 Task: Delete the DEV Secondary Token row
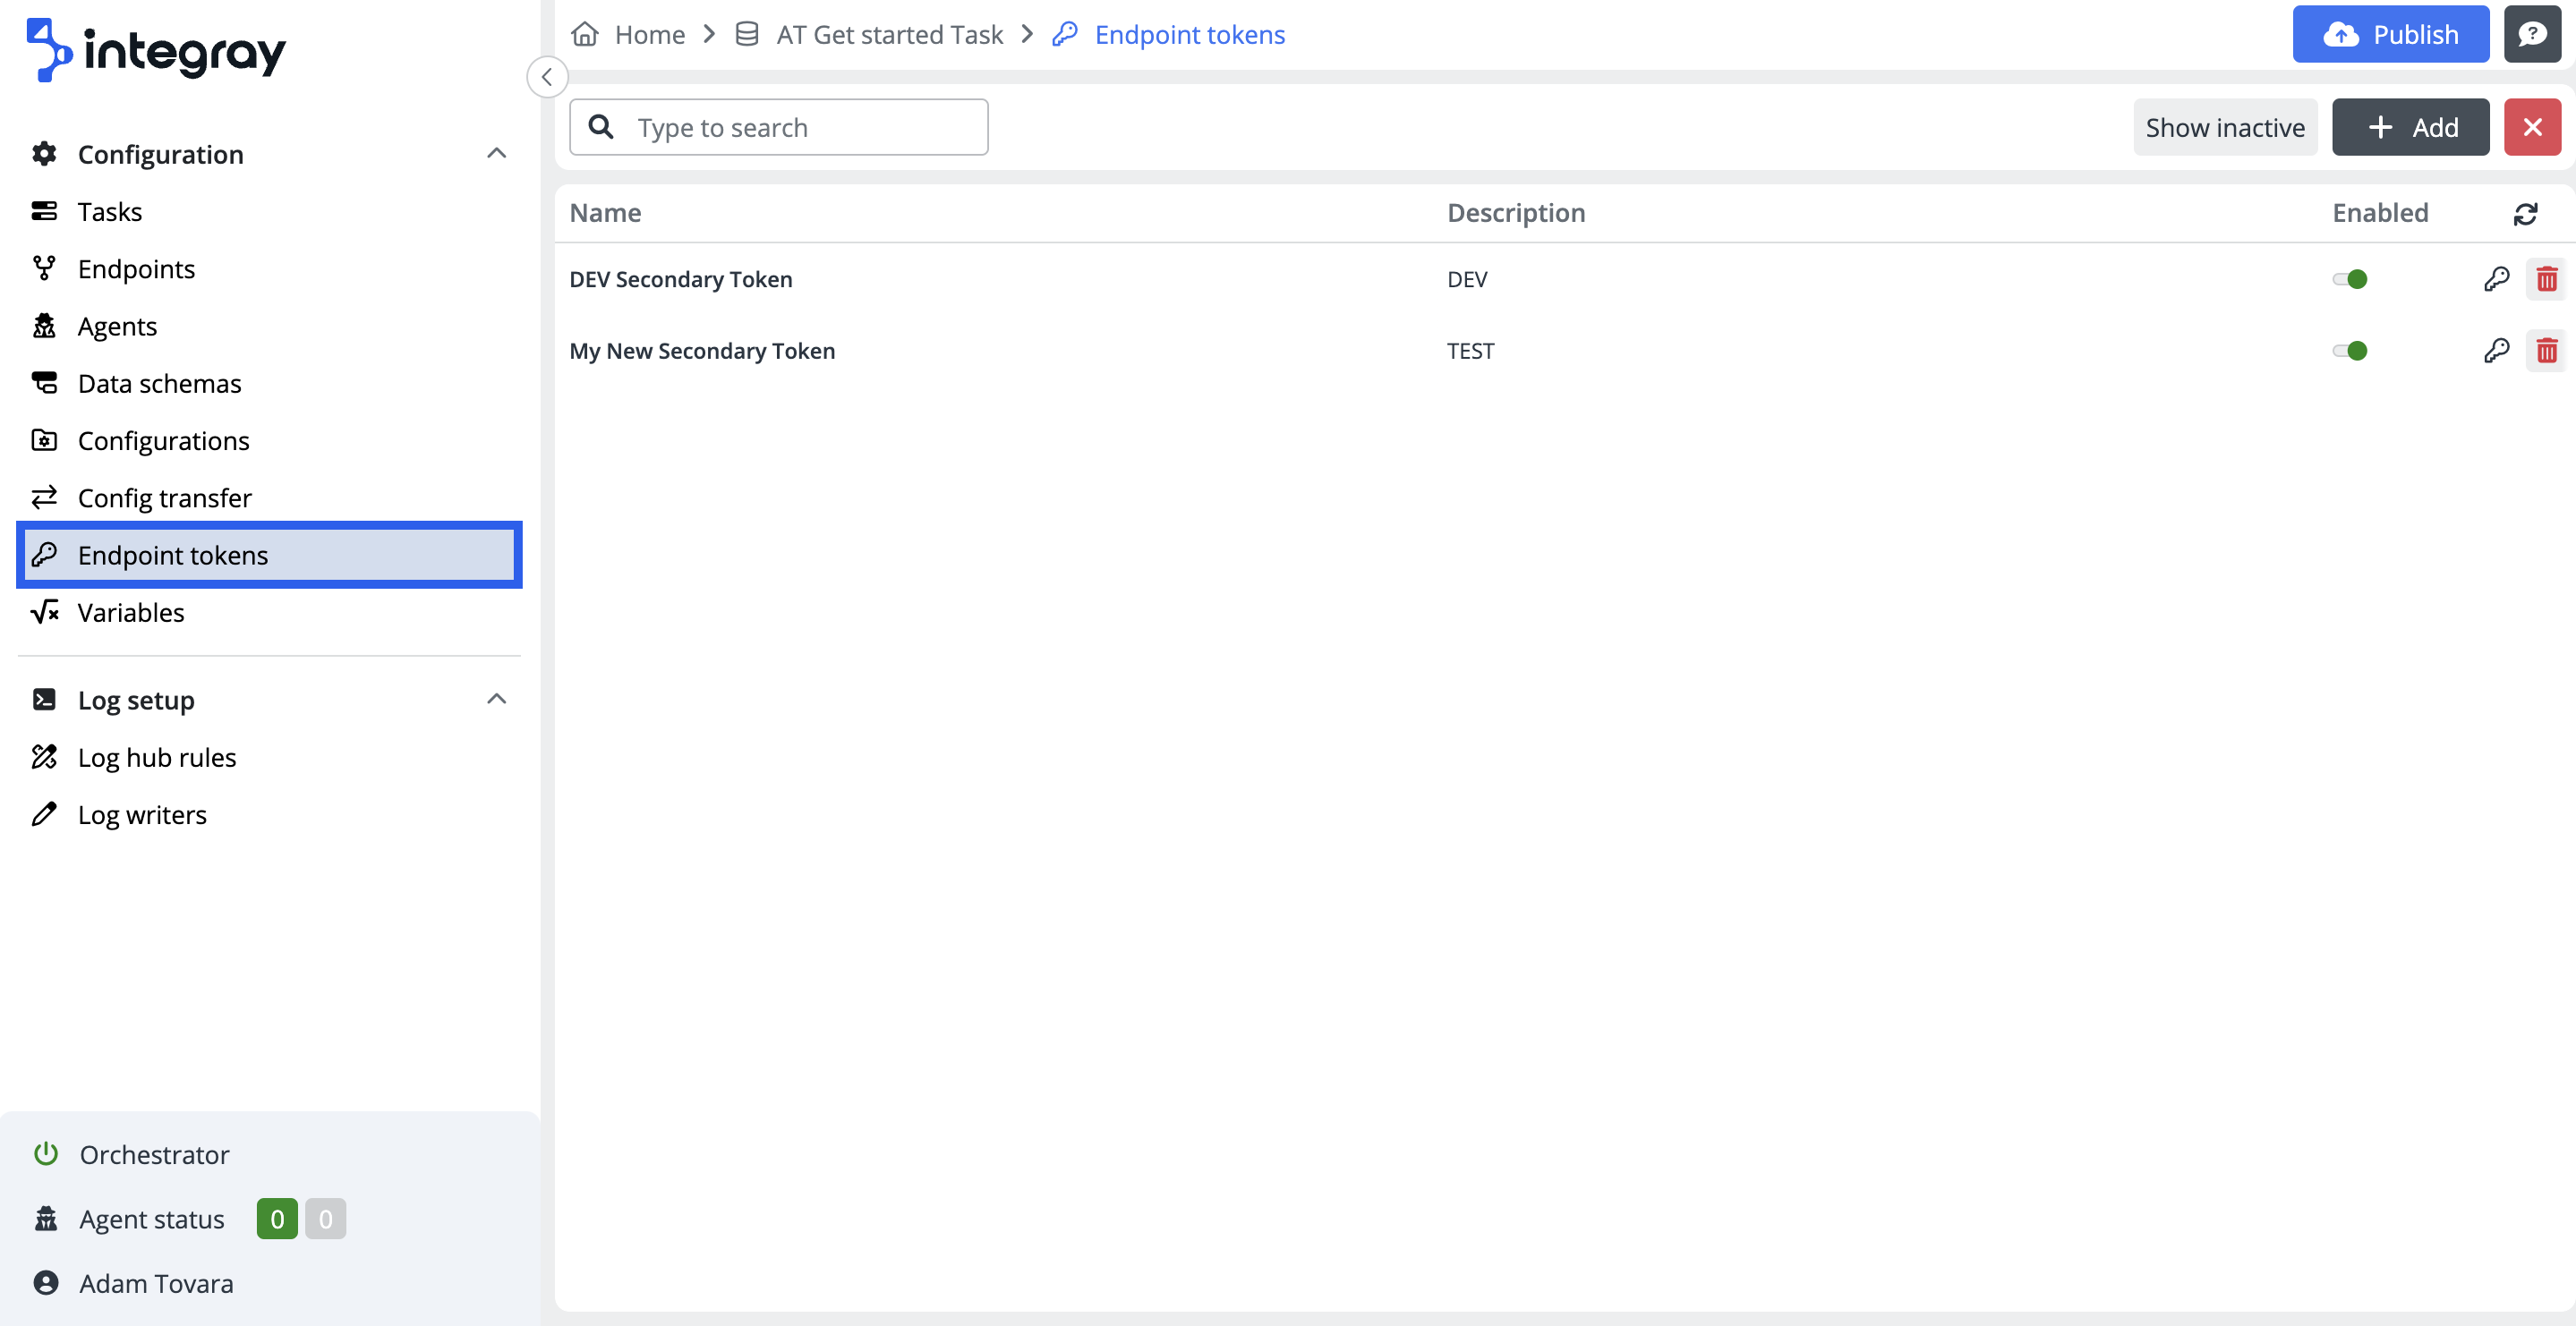(2546, 279)
